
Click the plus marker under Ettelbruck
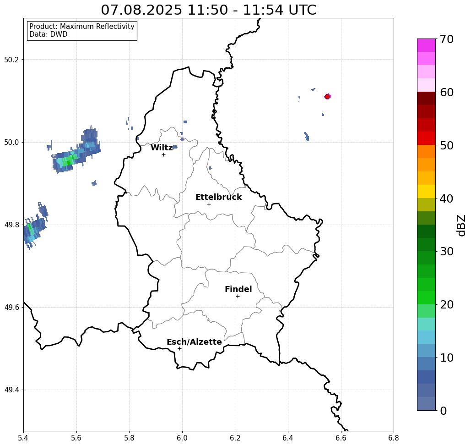click(209, 204)
